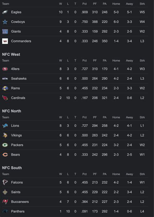Click the Eagles team logo
This screenshot has width=154, height=217.
pos(5,12)
